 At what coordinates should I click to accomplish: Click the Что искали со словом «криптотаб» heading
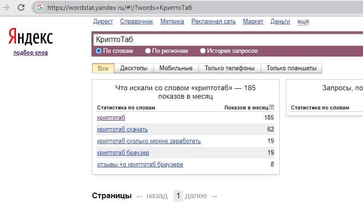pos(185,92)
